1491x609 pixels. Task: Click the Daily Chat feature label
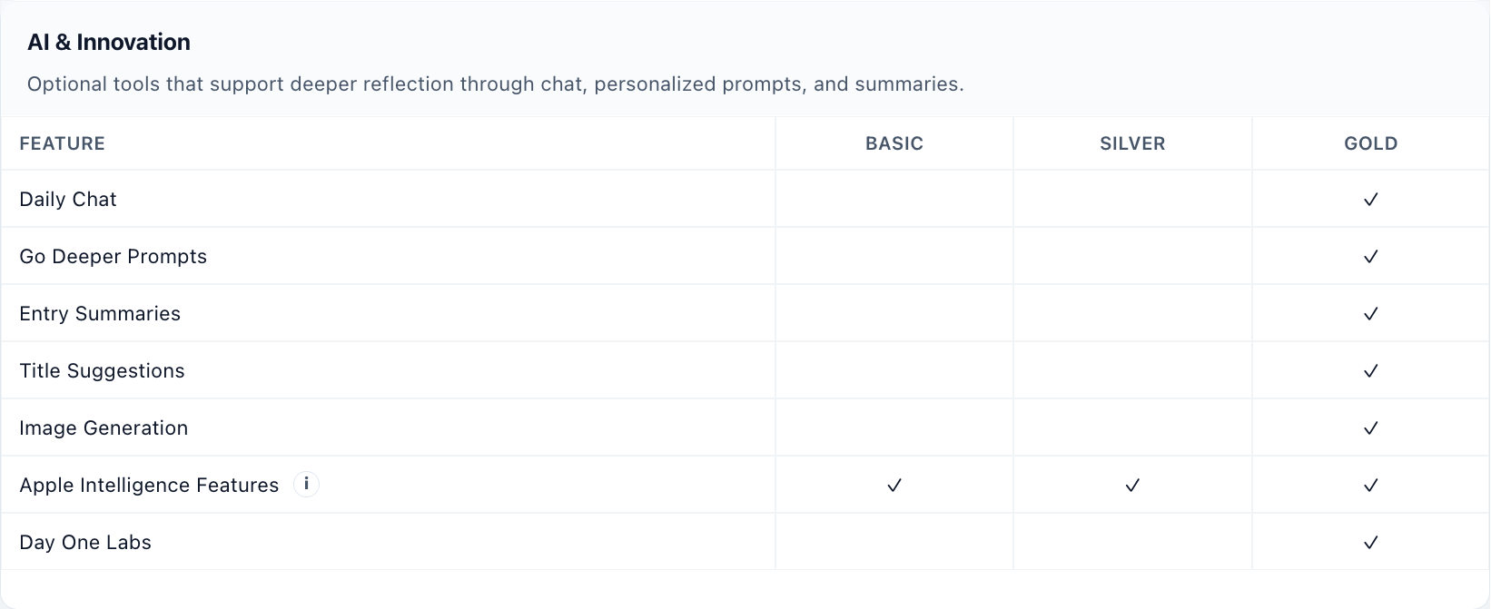[x=68, y=200]
